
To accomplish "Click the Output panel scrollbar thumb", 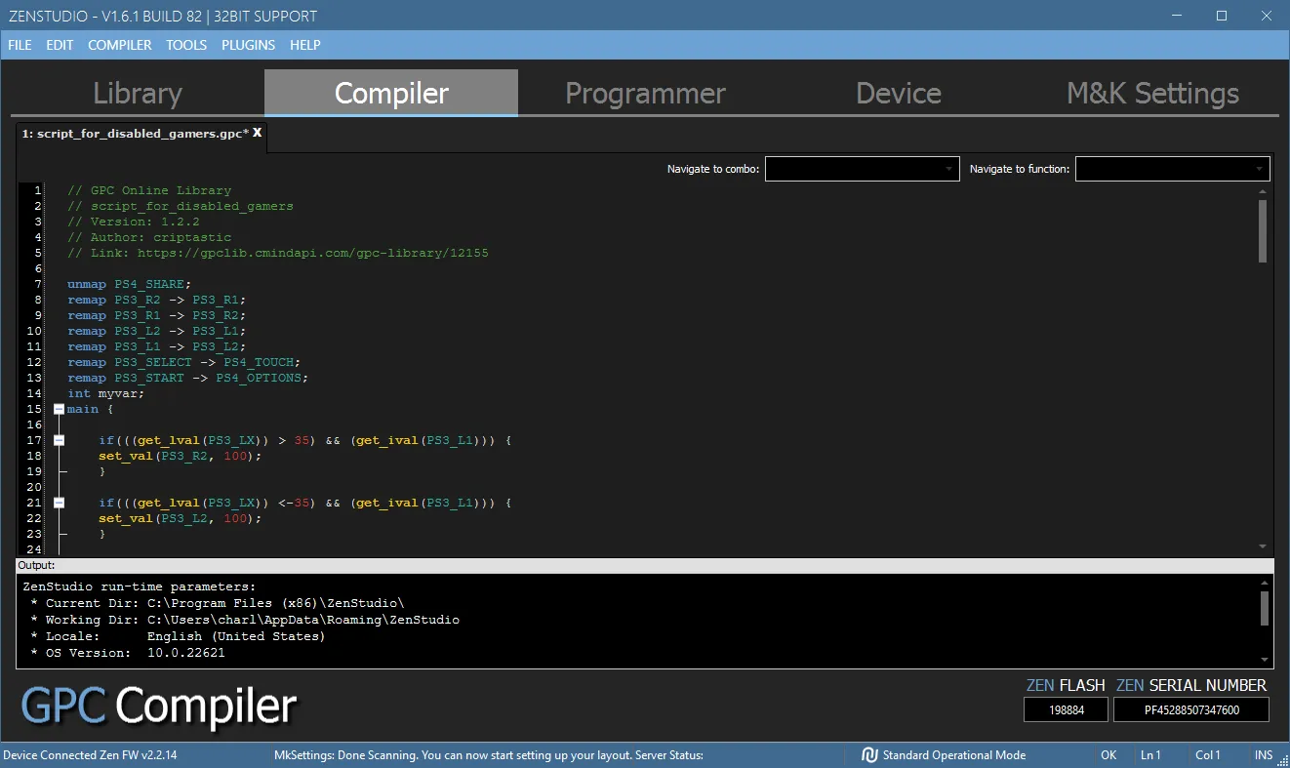I will (x=1264, y=608).
